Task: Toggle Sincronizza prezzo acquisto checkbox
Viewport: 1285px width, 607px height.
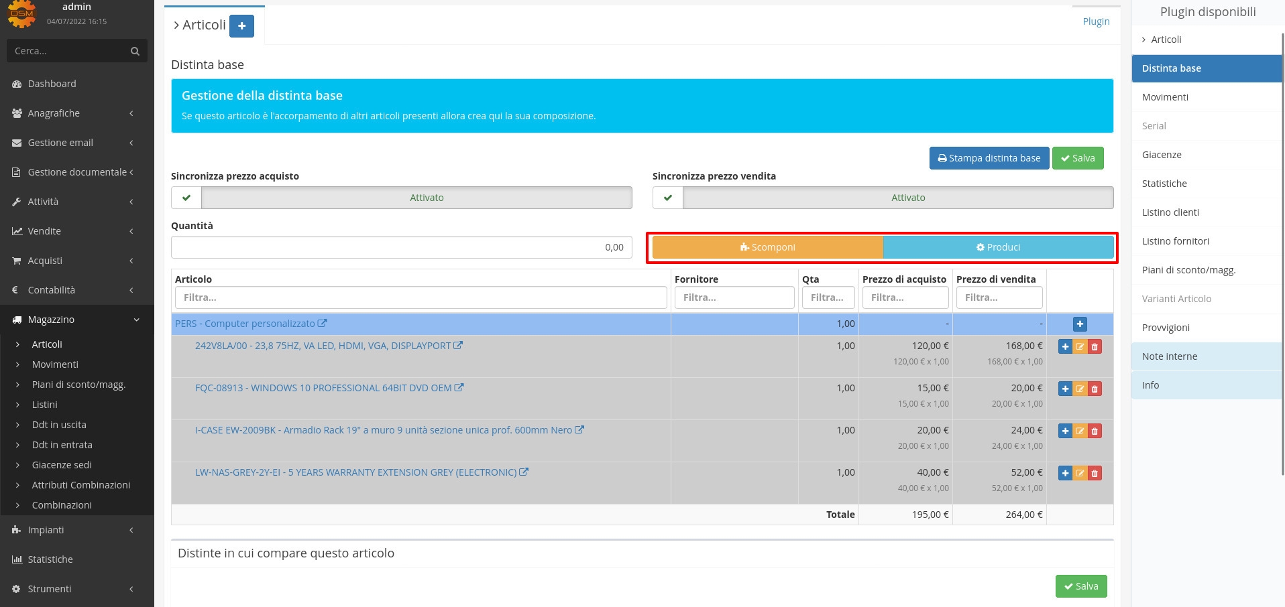Action: click(x=186, y=198)
